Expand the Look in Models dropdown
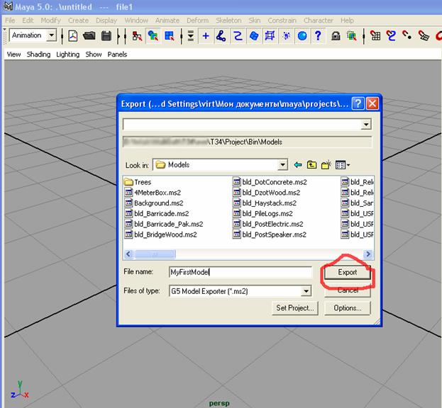The height and width of the screenshot is (408, 442). [282, 165]
